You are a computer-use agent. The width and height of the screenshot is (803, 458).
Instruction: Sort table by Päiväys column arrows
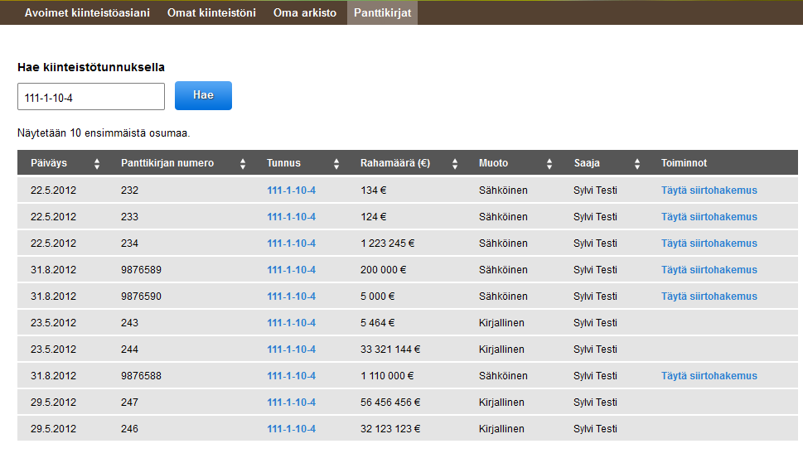97,164
